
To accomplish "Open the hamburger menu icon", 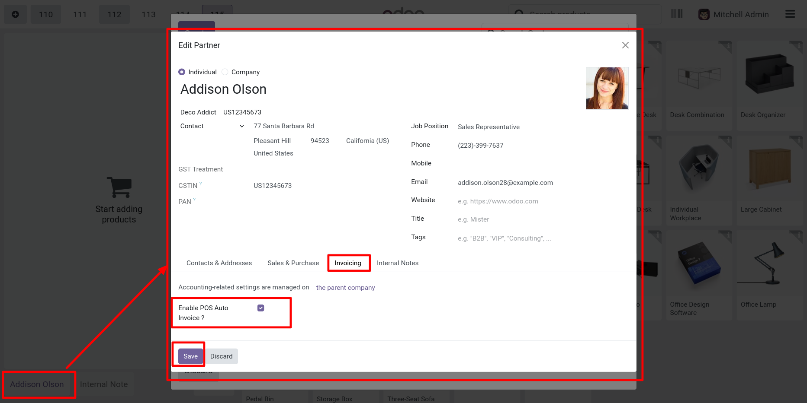I will tap(790, 14).
